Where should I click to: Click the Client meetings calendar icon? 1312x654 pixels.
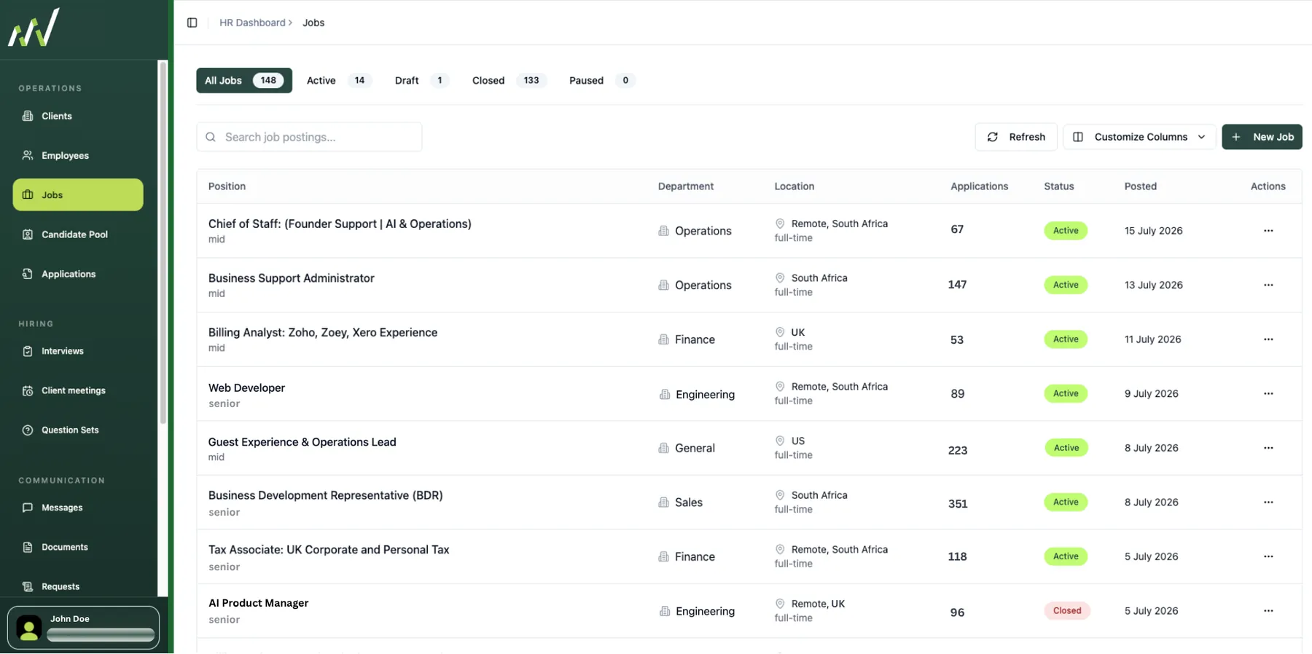pos(28,390)
